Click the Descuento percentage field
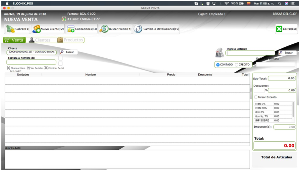 coord(259,90)
